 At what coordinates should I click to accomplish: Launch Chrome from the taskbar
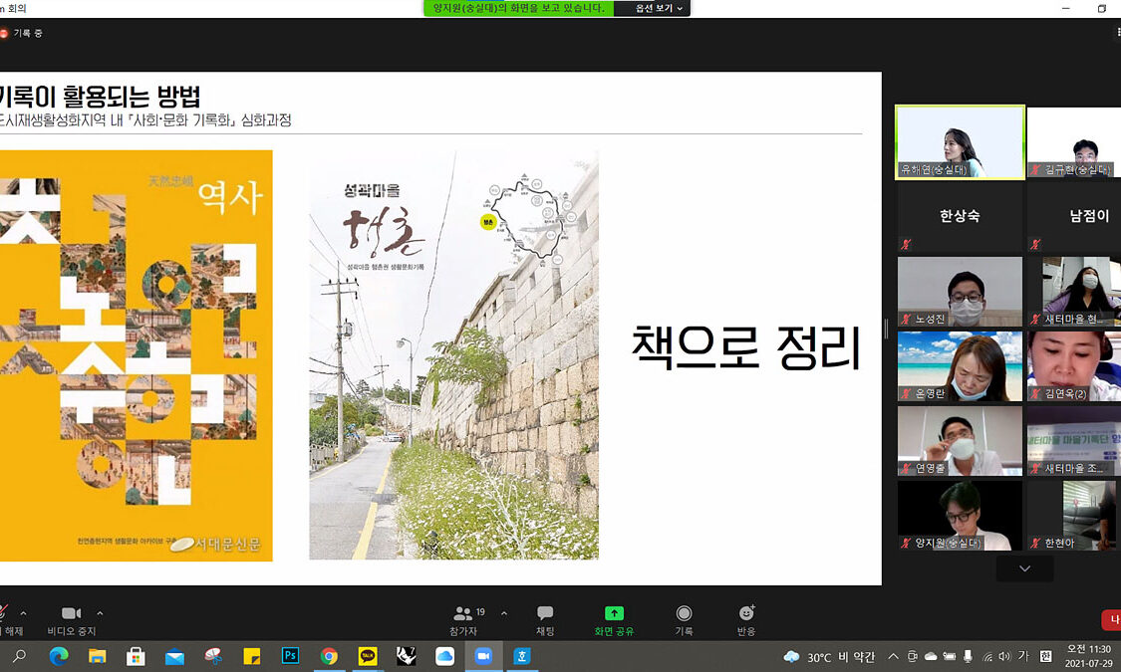tap(329, 656)
